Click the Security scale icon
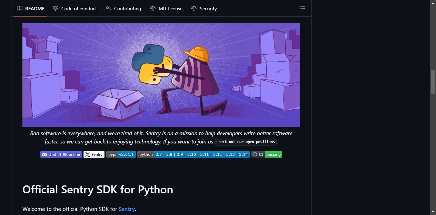 tap(194, 9)
